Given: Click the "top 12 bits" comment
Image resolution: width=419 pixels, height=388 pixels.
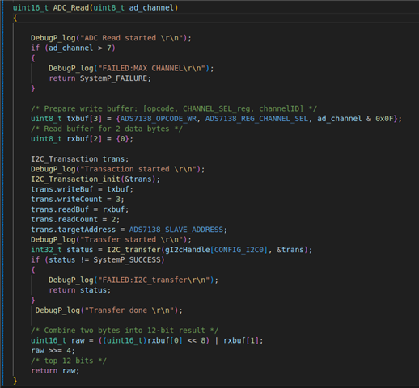Looking at the screenshot, I should (69, 361).
